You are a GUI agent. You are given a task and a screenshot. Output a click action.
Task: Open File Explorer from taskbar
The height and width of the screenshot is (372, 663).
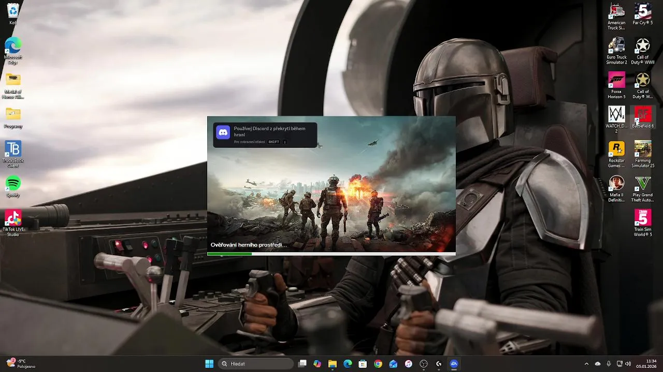pos(333,364)
